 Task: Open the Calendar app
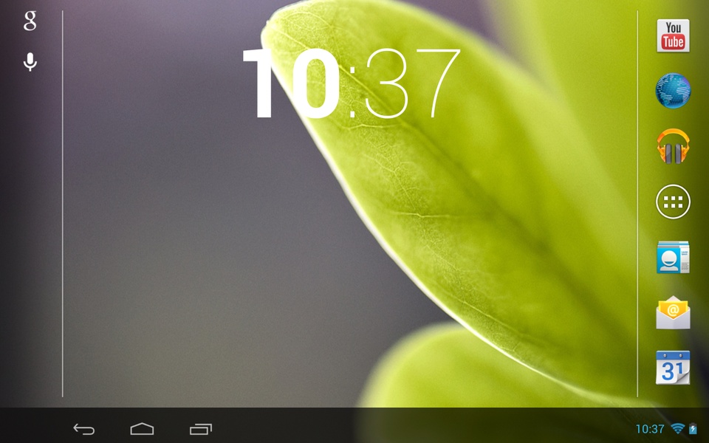tap(673, 368)
